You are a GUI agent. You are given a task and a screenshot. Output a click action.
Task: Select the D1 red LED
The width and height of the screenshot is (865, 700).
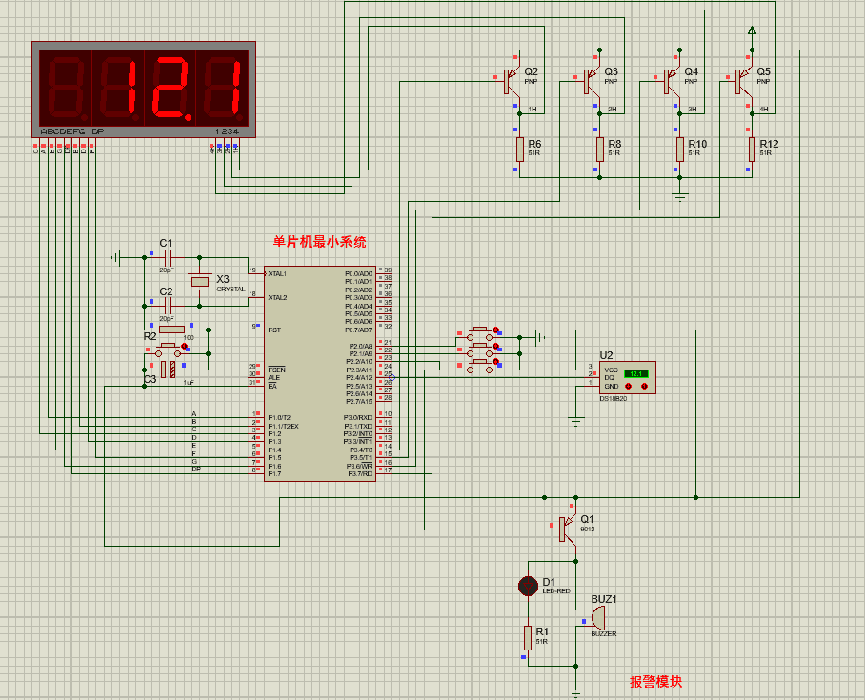[528, 586]
